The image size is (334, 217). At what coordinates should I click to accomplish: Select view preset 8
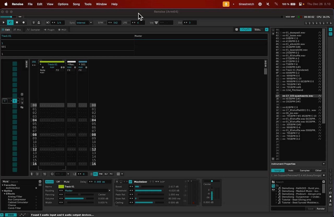331,23
